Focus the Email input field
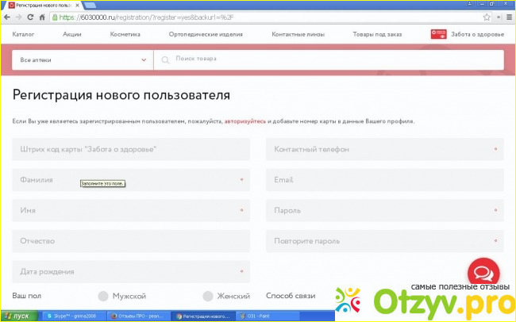Image resolution: width=516 pixels, height=322 pixels. (x=384, y=180)
